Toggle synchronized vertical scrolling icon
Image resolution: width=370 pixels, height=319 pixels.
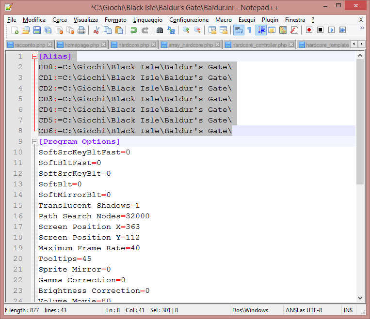coord(212,30)
